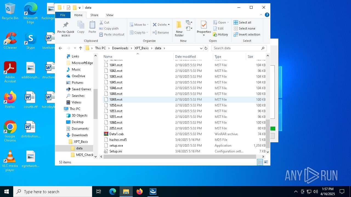This screenshot has height=197, width=351.
Task: Open Recent locations dropdown arrow
Action: pyautogui.click(x=75, y=48)
